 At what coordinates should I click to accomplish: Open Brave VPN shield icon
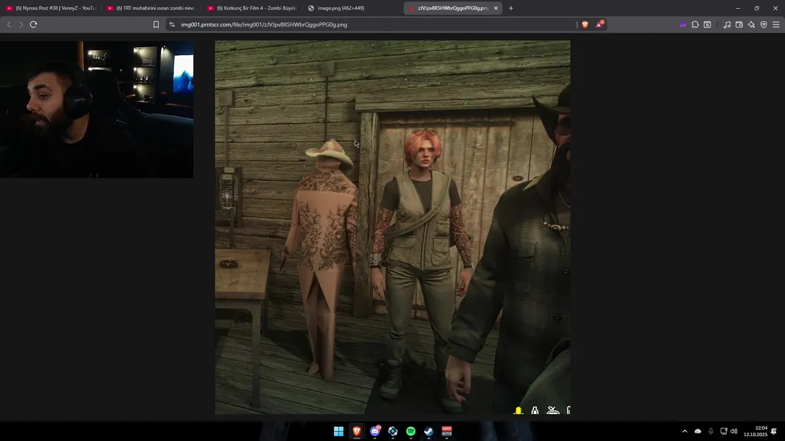click(x=764, y=24)
